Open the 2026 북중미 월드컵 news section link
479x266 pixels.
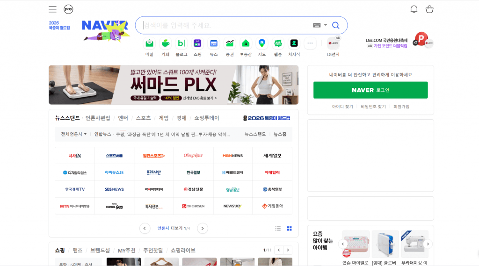[267, 118]
